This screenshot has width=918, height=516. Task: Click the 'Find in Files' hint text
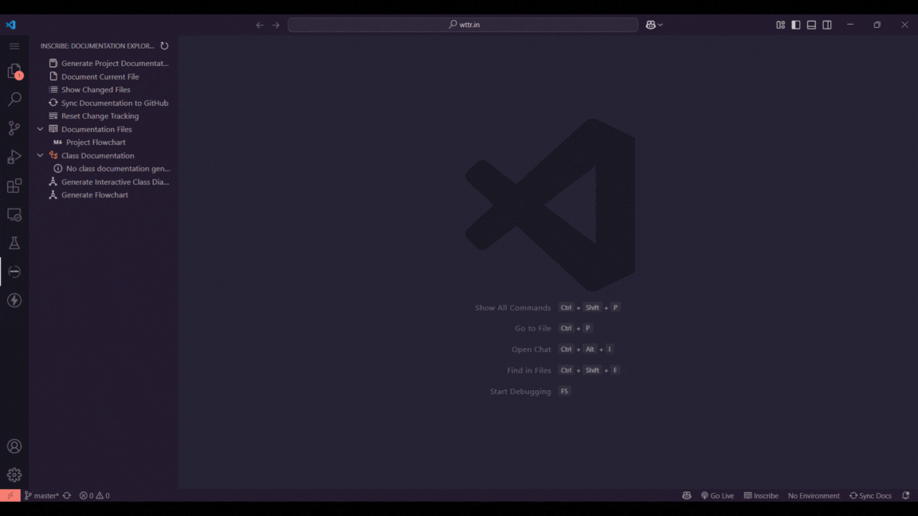pyautogui.click(x=528, y=370)
